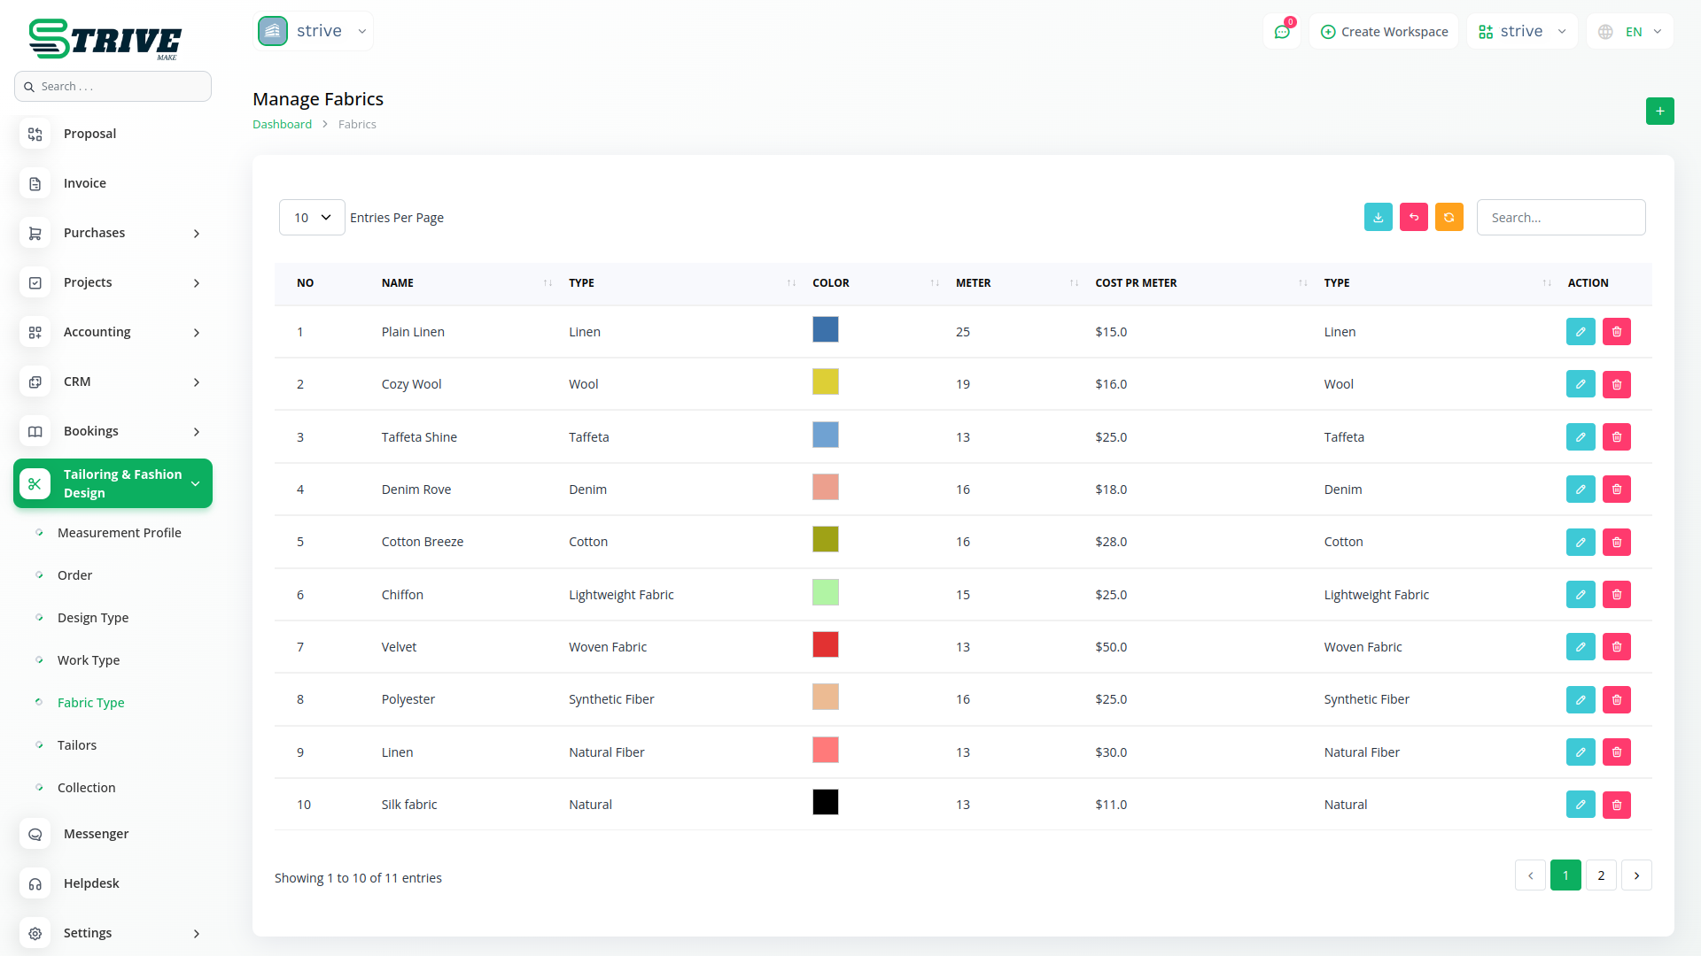Go to pagination page 2
The width and height of the screenshot is (1701, 956).
(1601, 875)
